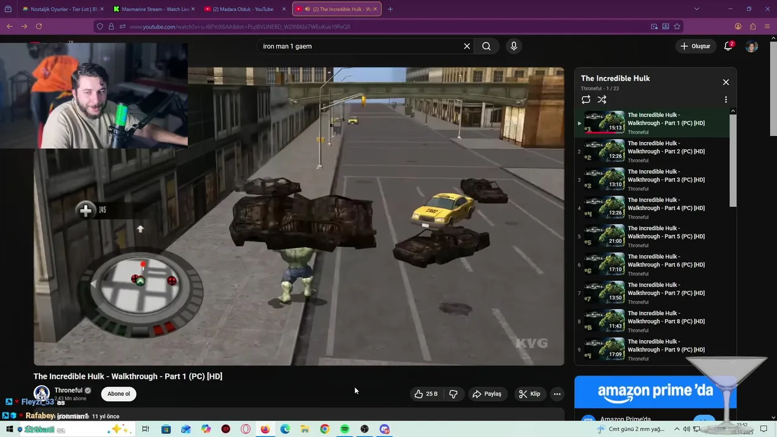
Task: Clear the search box text
Action: 467,46
